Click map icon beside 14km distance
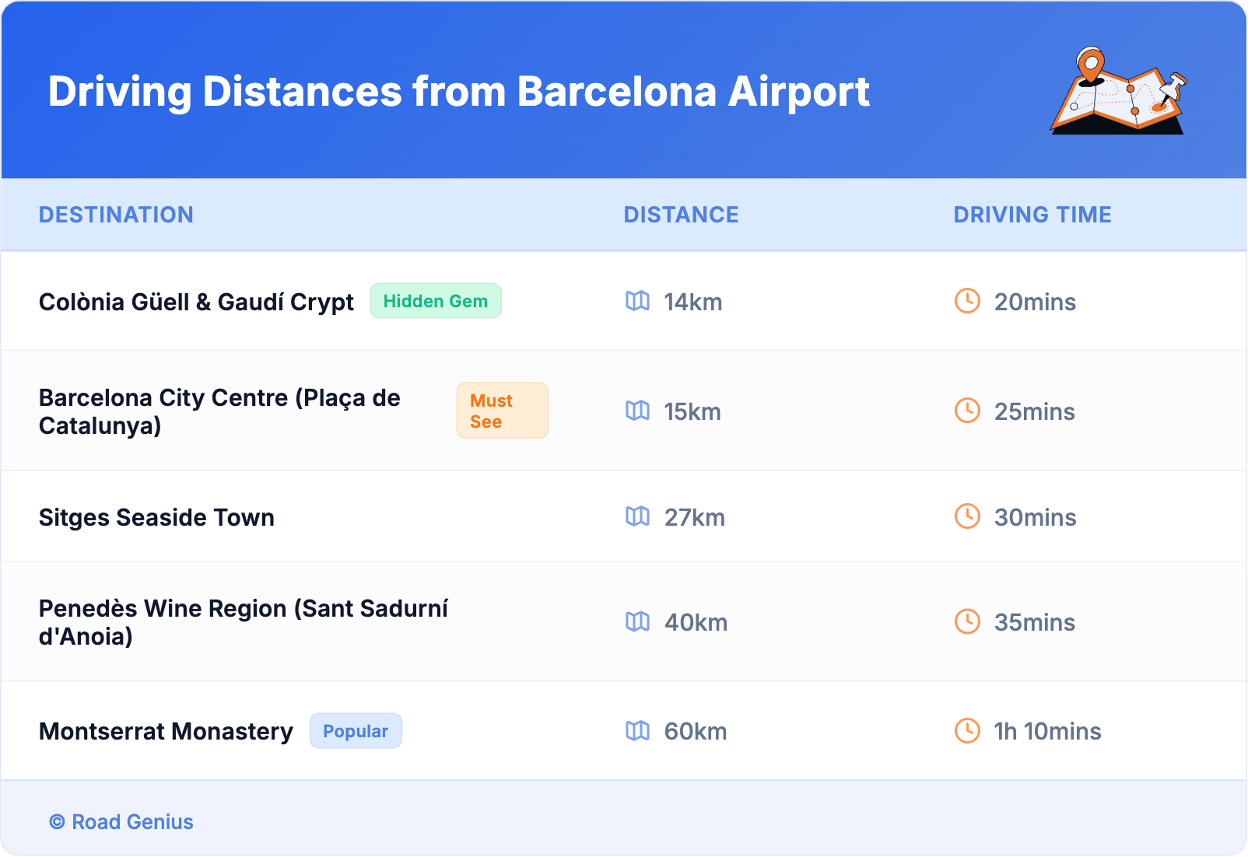The image size is (1248, 857). (x=637, y=301)
